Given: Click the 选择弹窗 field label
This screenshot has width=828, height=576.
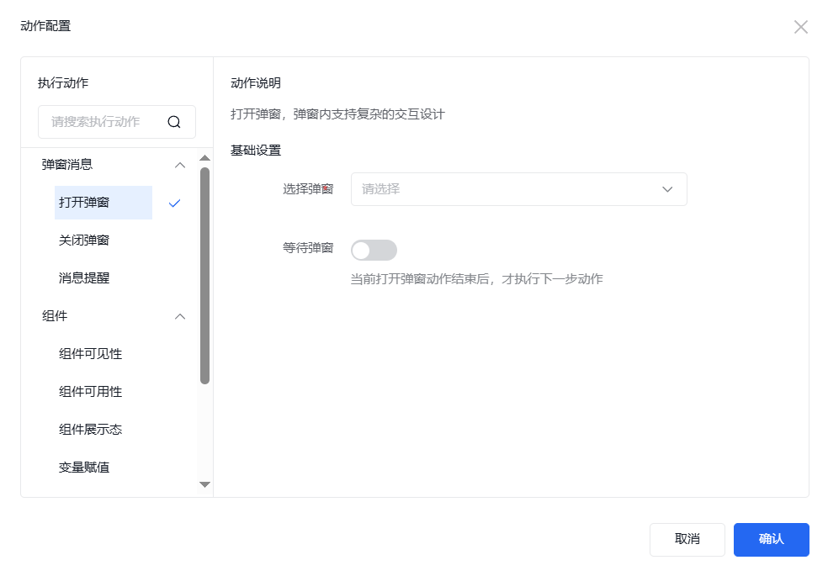Looking at the screenshot, I should pos(308,189).
